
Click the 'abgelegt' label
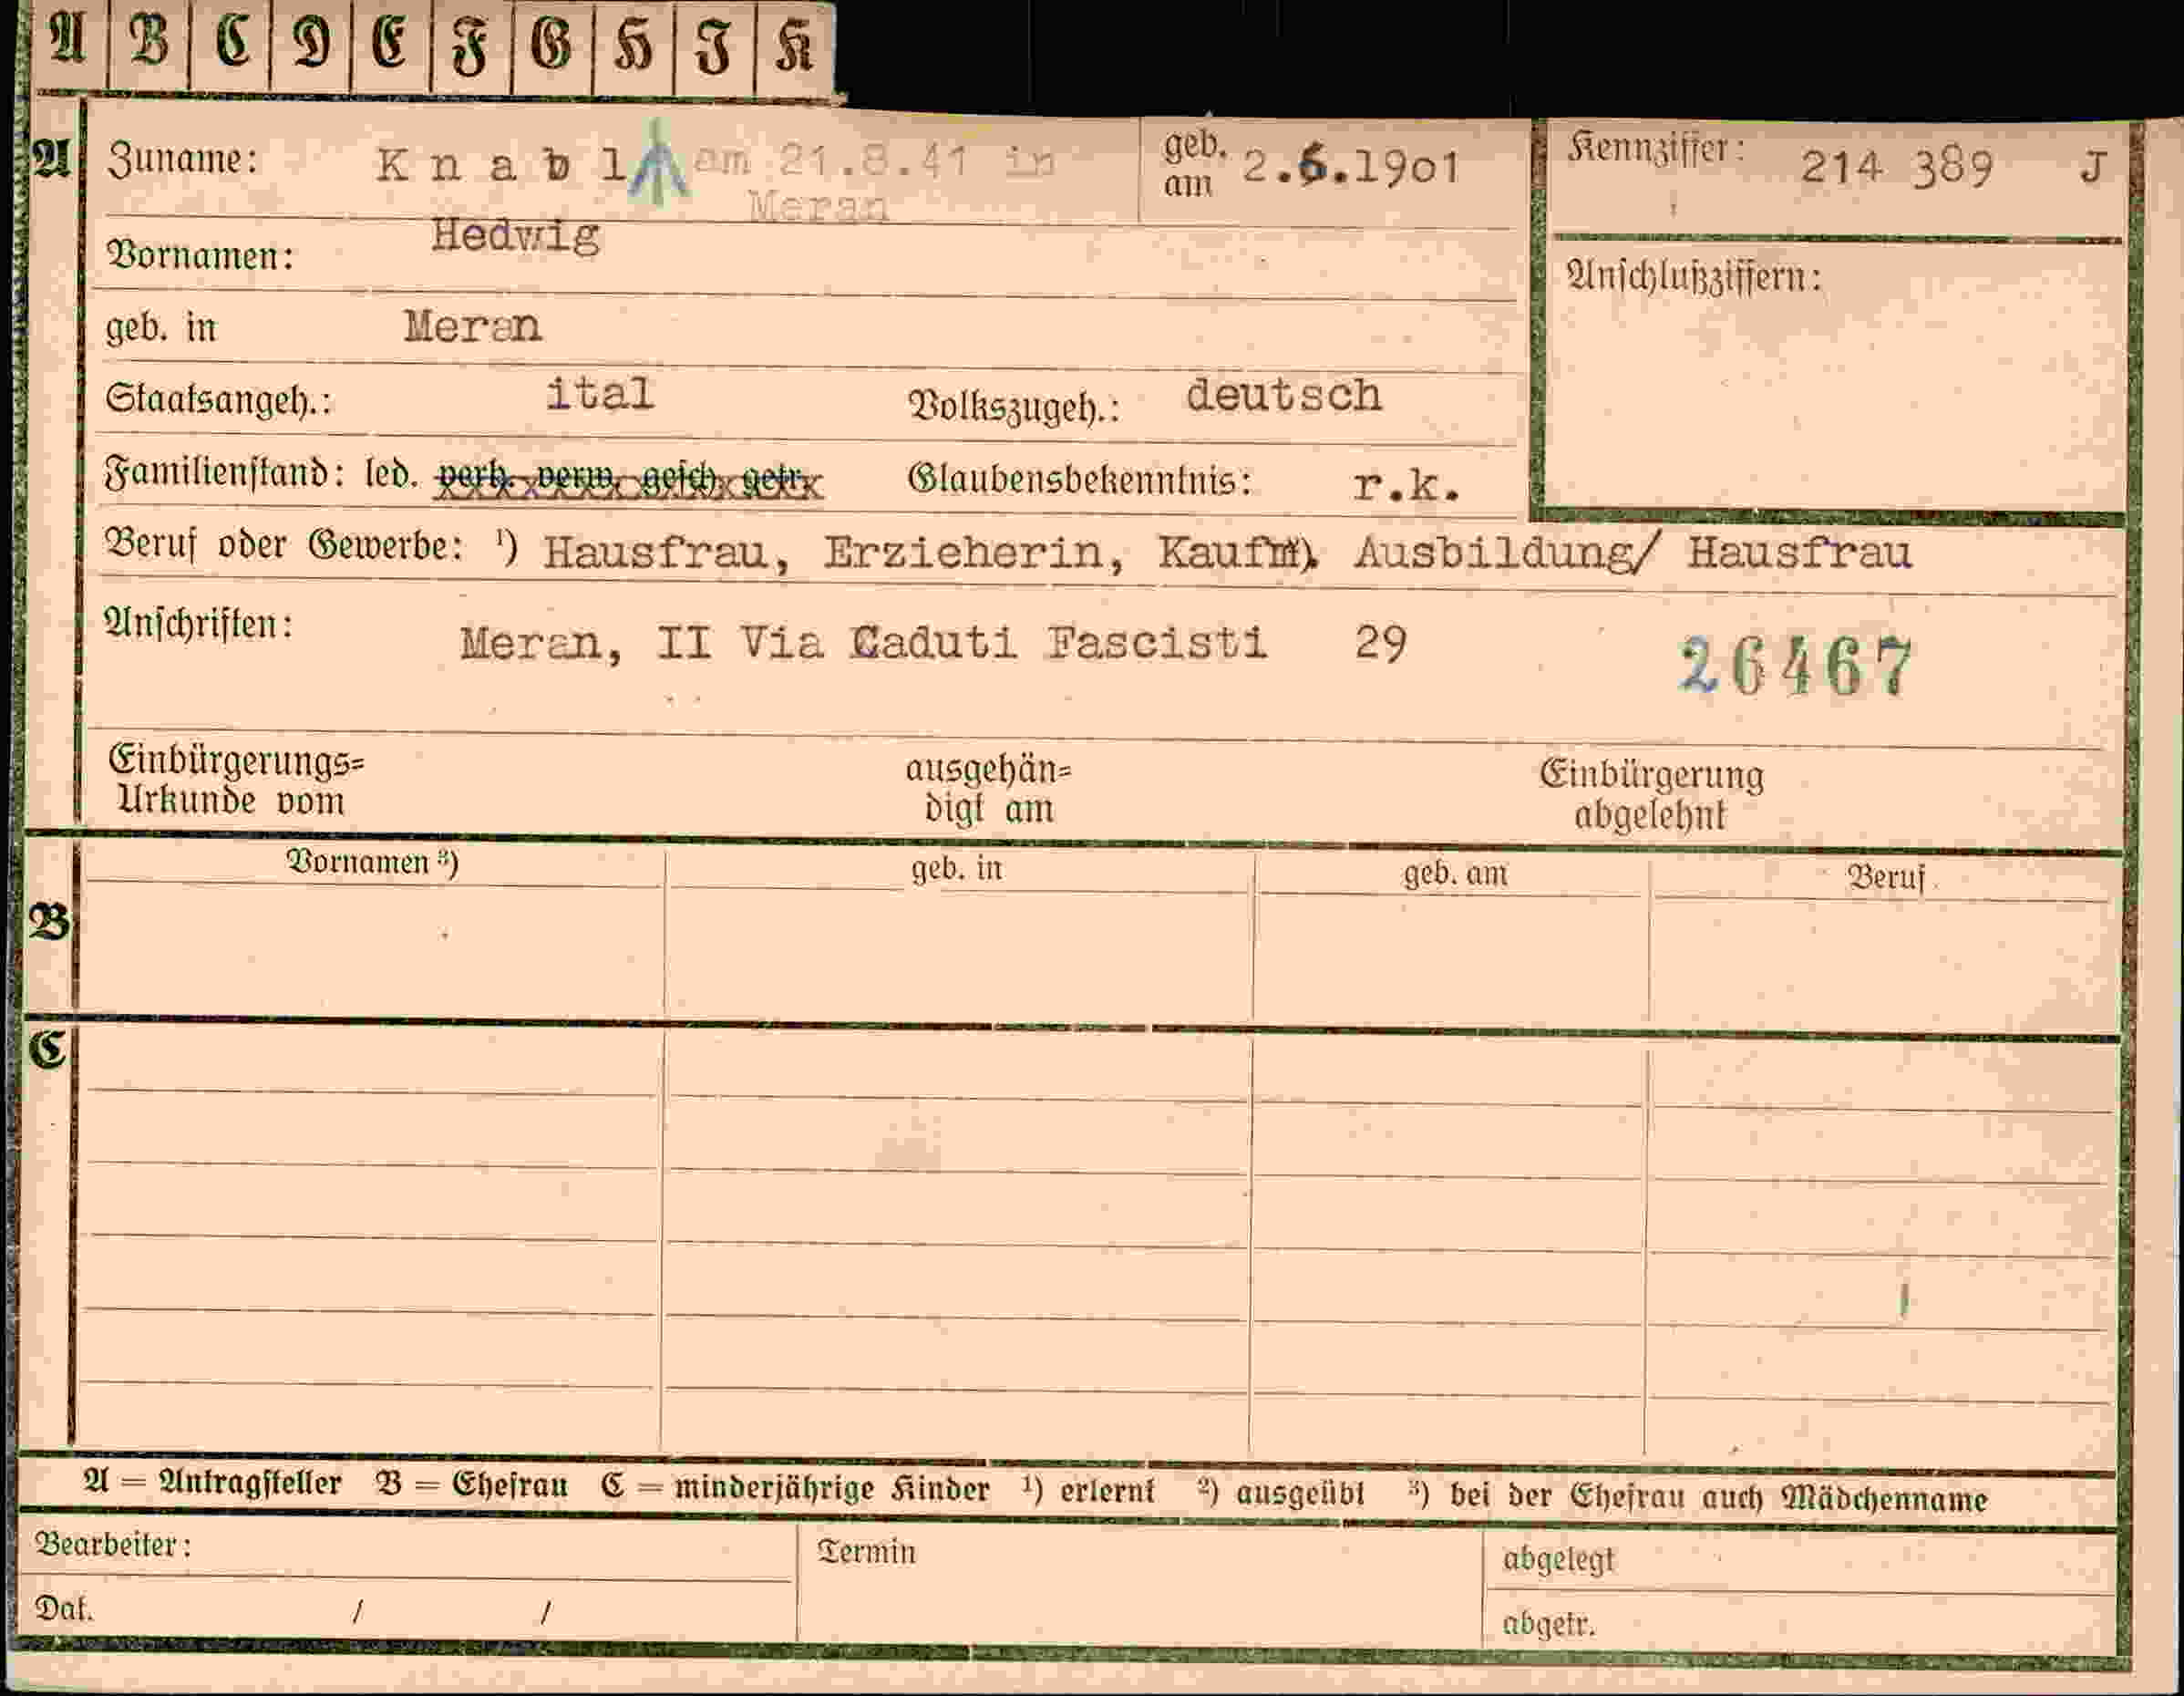click(1558, 1560)
